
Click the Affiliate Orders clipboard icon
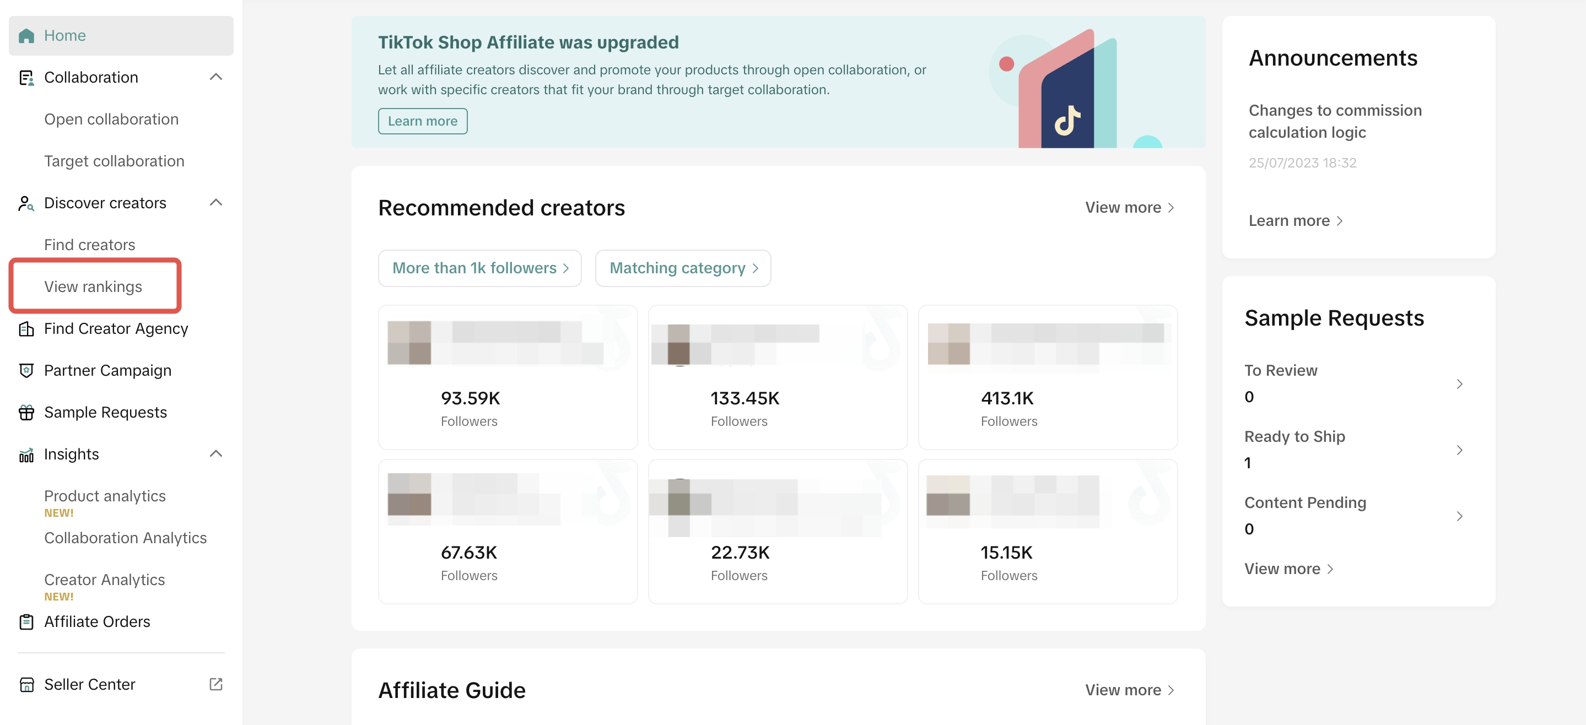point(26,621)
